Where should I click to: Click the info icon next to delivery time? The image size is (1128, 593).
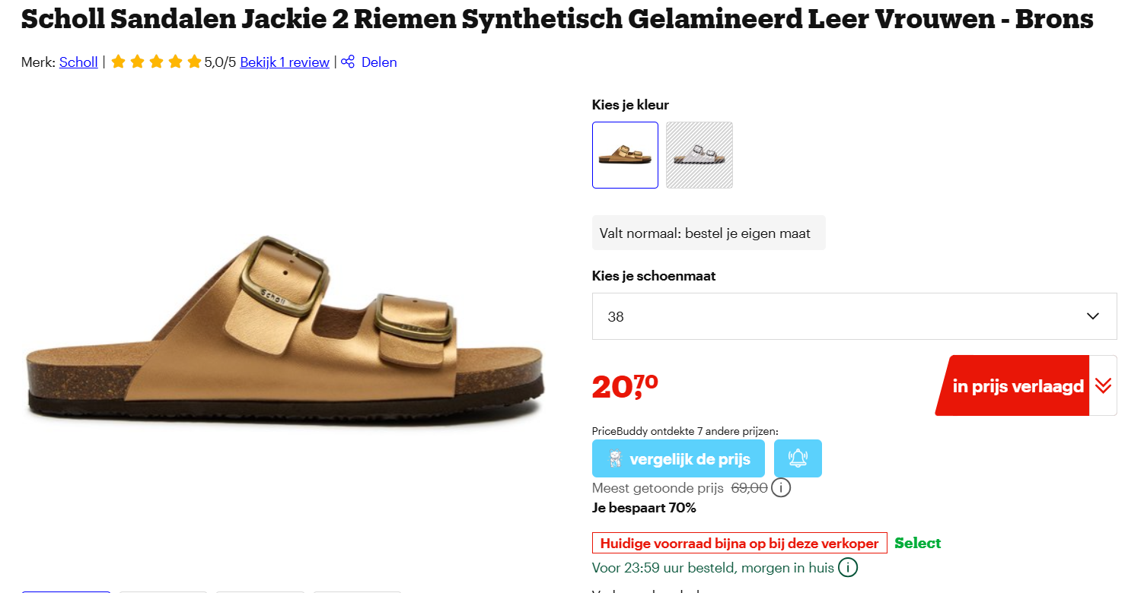click(849, 567)
